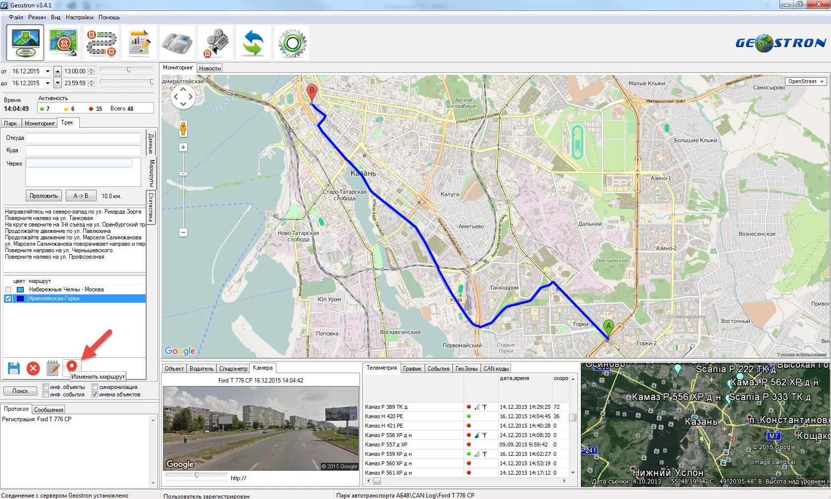The image size is (831, 499).
Task: Enable the инф. события checkbox
Action: coord(46,394)
